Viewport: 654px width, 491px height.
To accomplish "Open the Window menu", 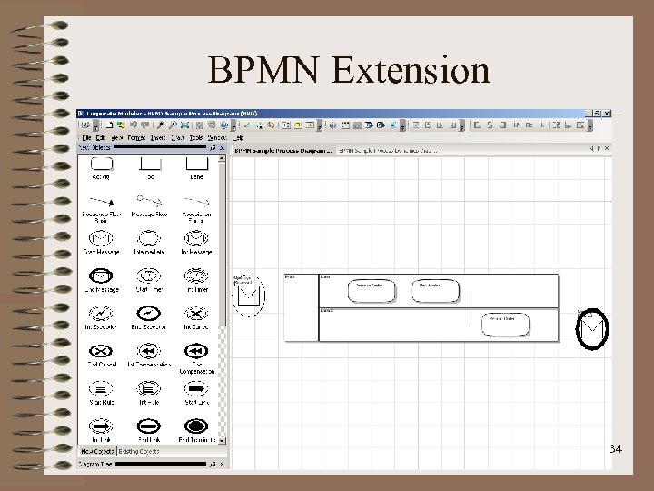I will tap(217, 137).
